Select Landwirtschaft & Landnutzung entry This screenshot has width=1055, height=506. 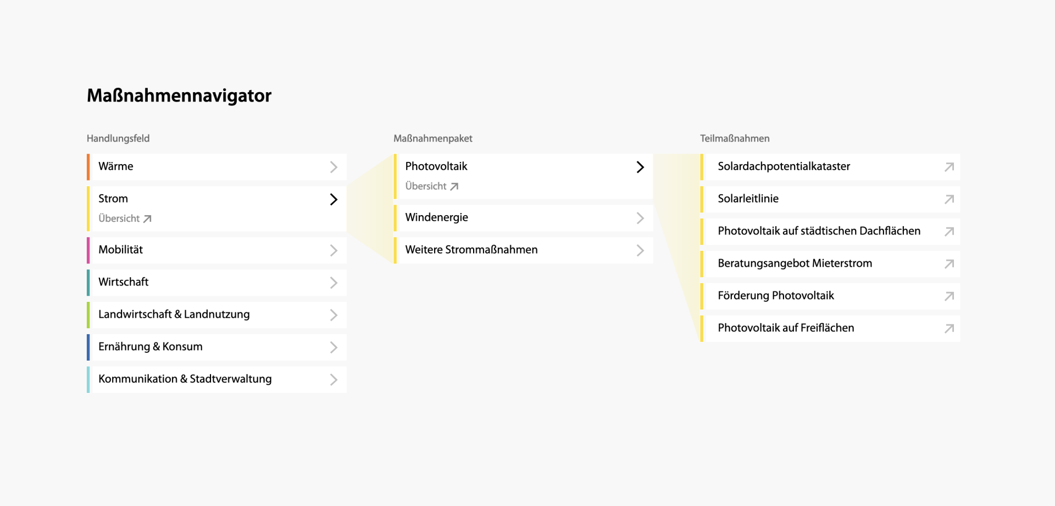174,314
